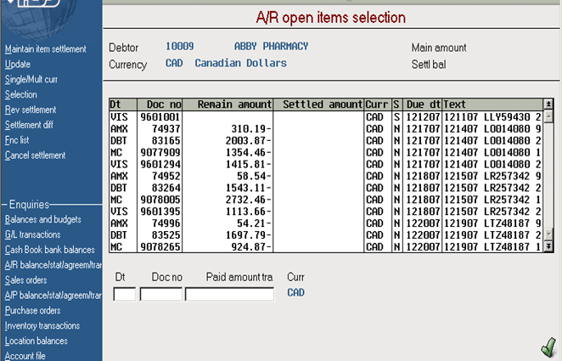This screenshot has height=361, width=562.
Task: Click Cancel settlement link
Action: coord(35,155)
